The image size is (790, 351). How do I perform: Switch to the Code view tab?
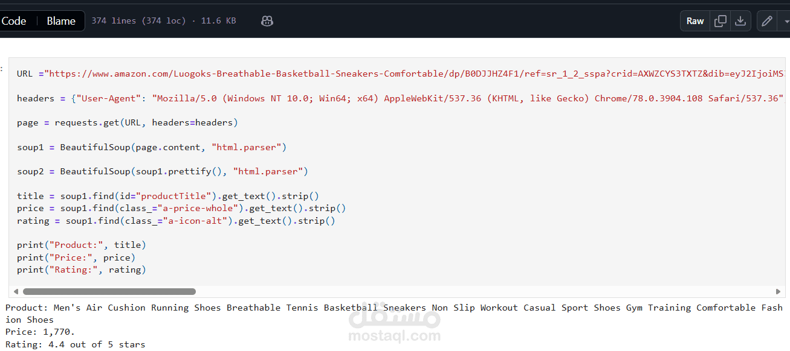tap(14, 21)
